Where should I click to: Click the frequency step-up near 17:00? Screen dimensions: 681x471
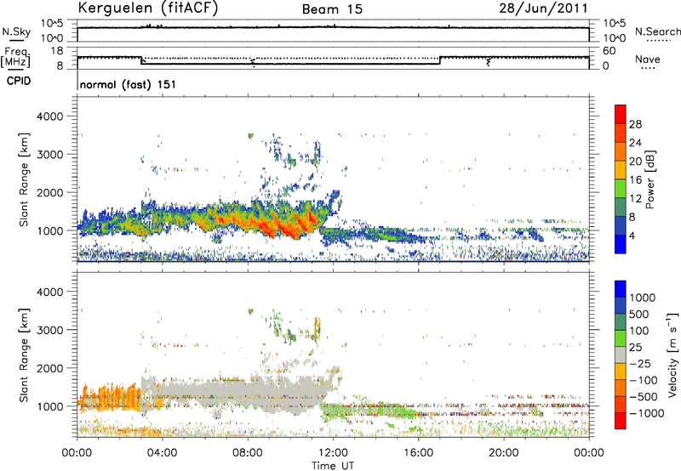(440, 60)
